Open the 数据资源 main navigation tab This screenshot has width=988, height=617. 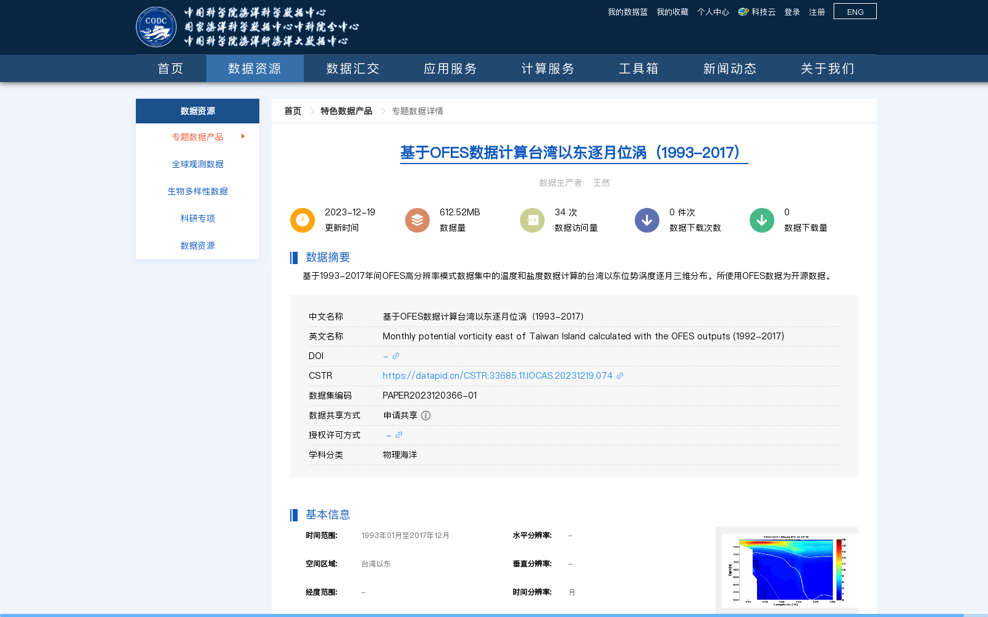(x=254, y=68)
